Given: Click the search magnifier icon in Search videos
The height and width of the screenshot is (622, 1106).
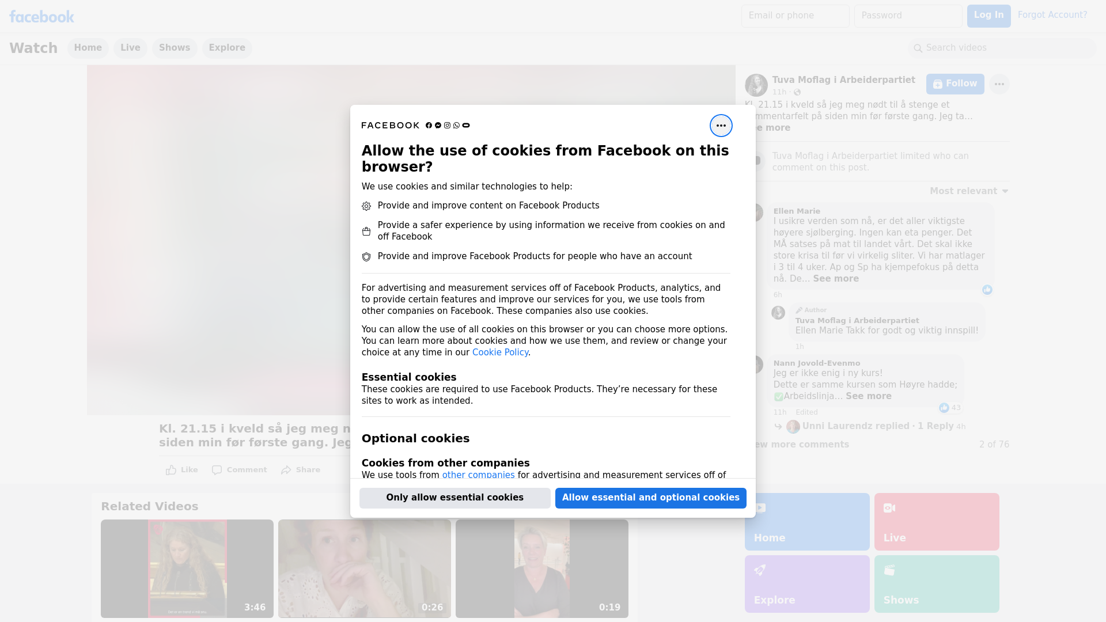Looking at the screenshot, I should click(x=918, y=48).
